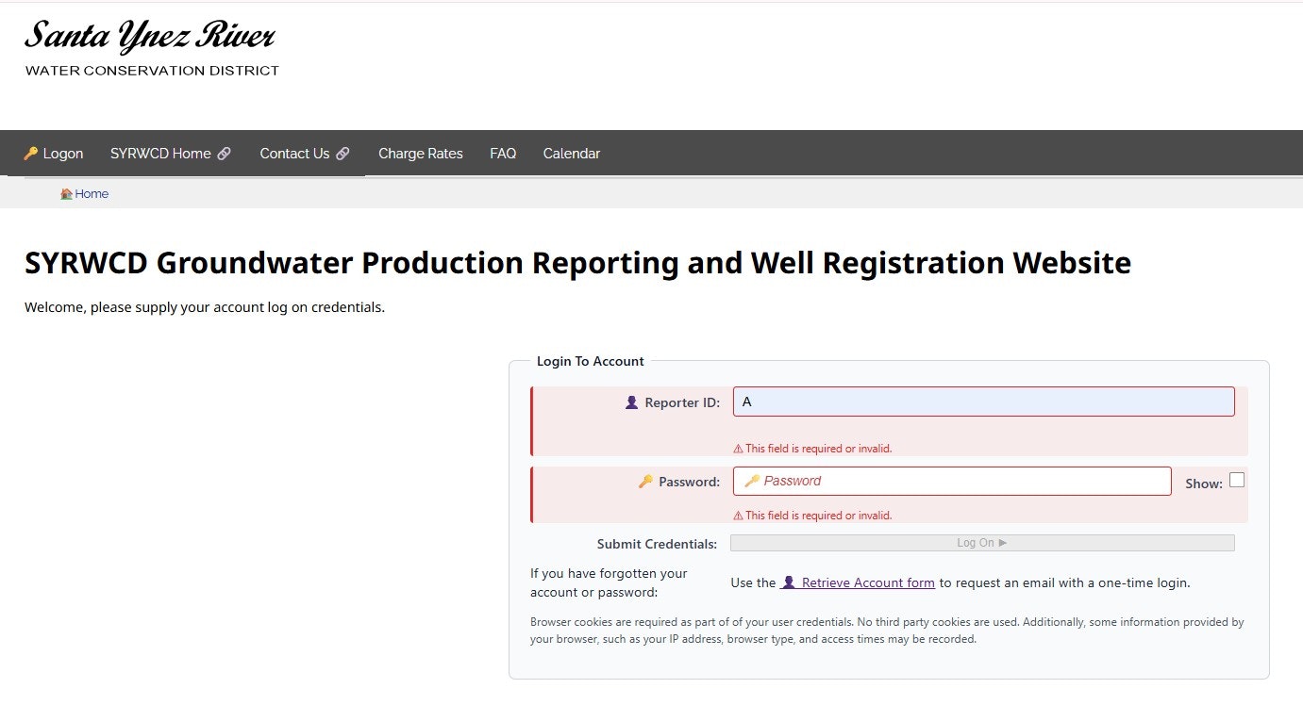Click the page heading 'SYRWCD Groundwater Production Reporting'
The height and width of the screenshot is (705, 1303).
[577, 262]
